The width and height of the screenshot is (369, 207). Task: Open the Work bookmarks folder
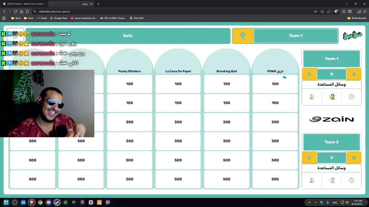click(16, 18)
